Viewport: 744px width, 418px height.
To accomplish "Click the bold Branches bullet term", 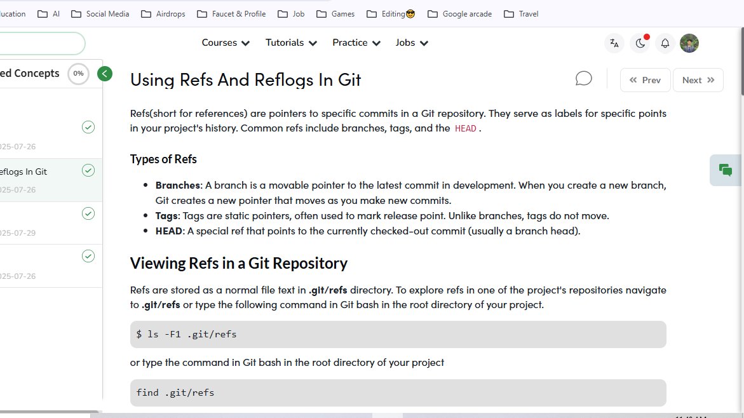I will pos(177,185).
